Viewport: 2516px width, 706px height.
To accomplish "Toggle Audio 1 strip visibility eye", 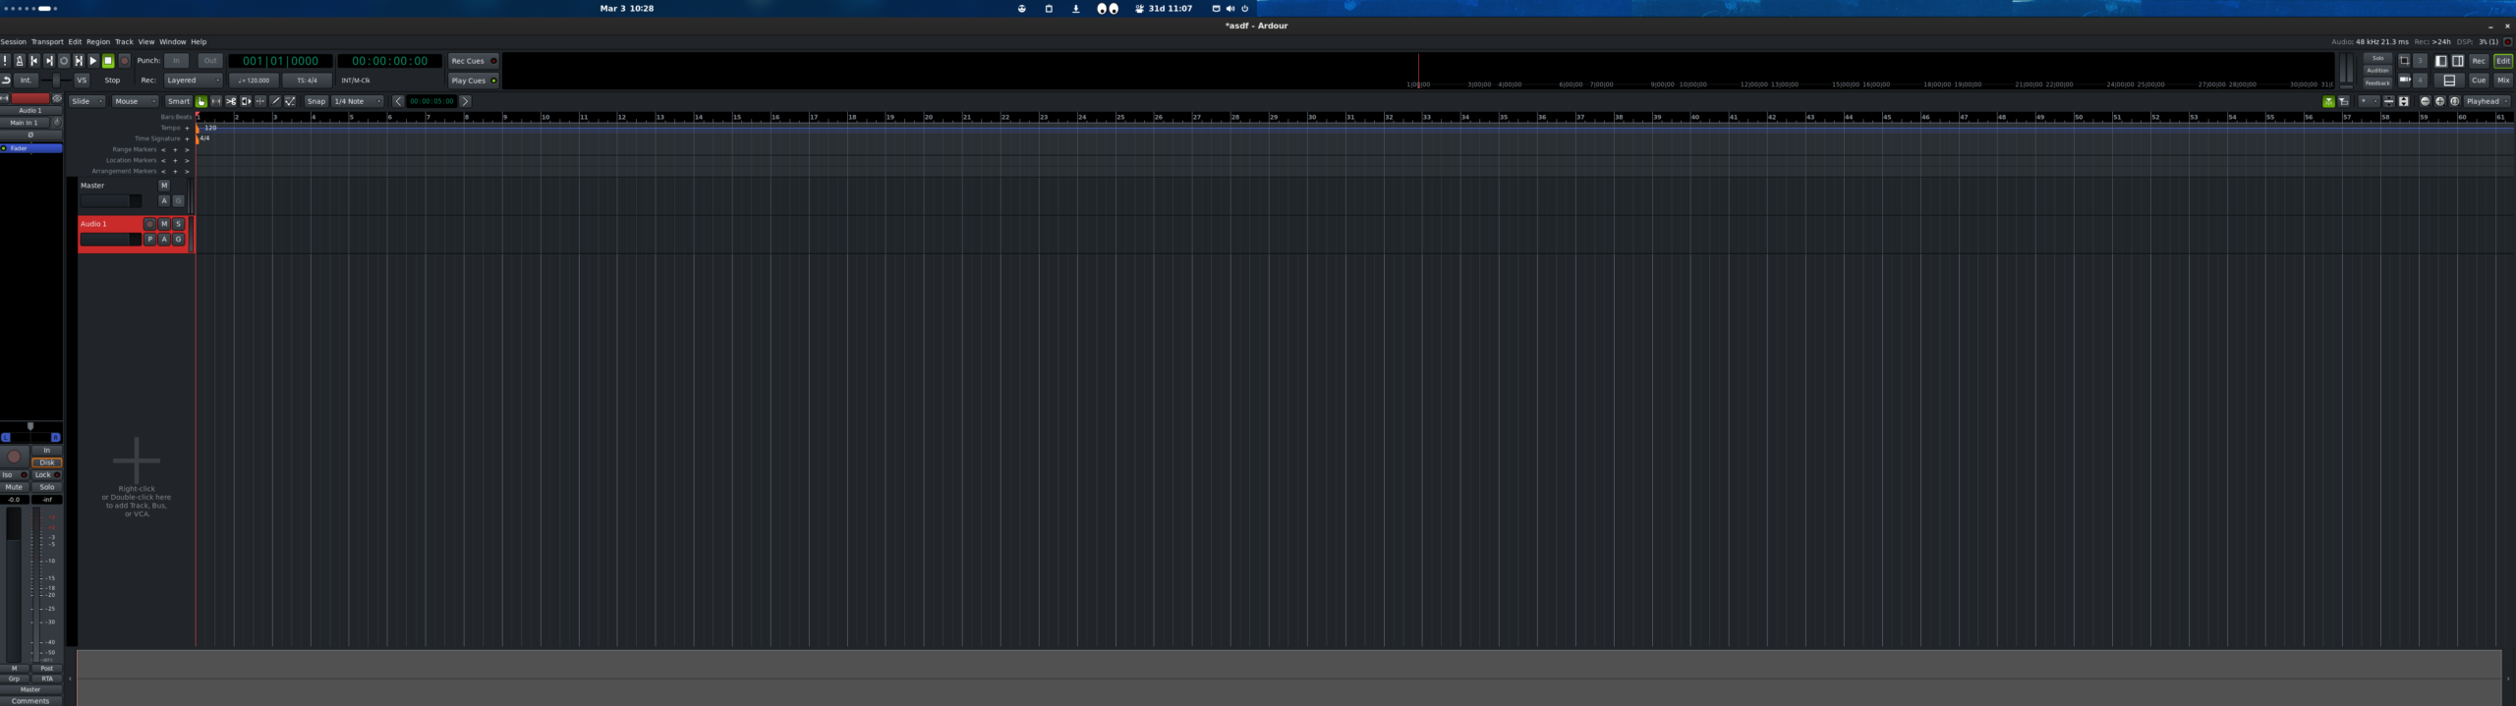I will (x=56, y=98).
